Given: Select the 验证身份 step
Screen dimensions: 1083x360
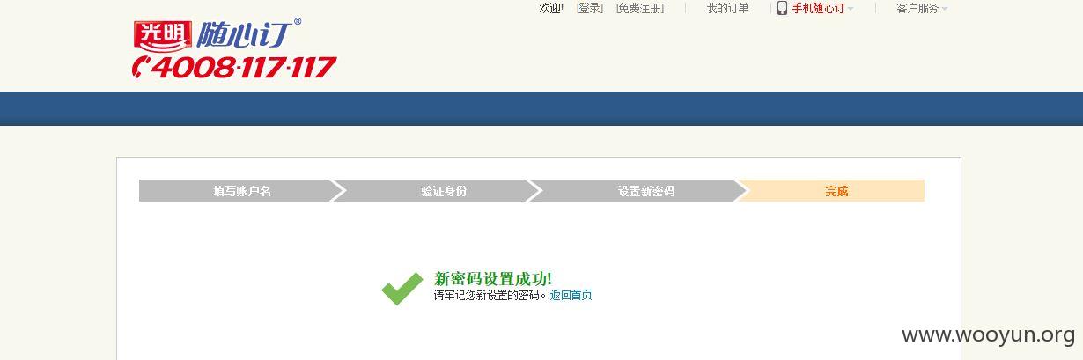Looking at the screenshot, I should (443, 191).
